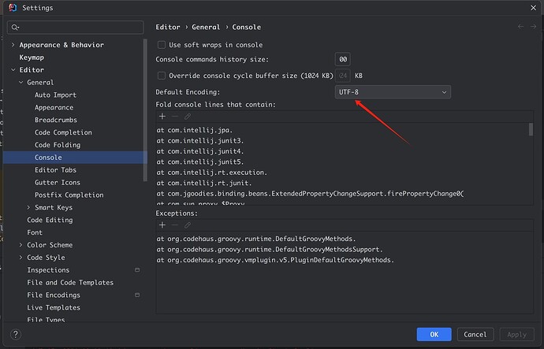Click the console commands history size field
Image resolution: width=544 pixels, height=349 pixels.
point(342,59)
